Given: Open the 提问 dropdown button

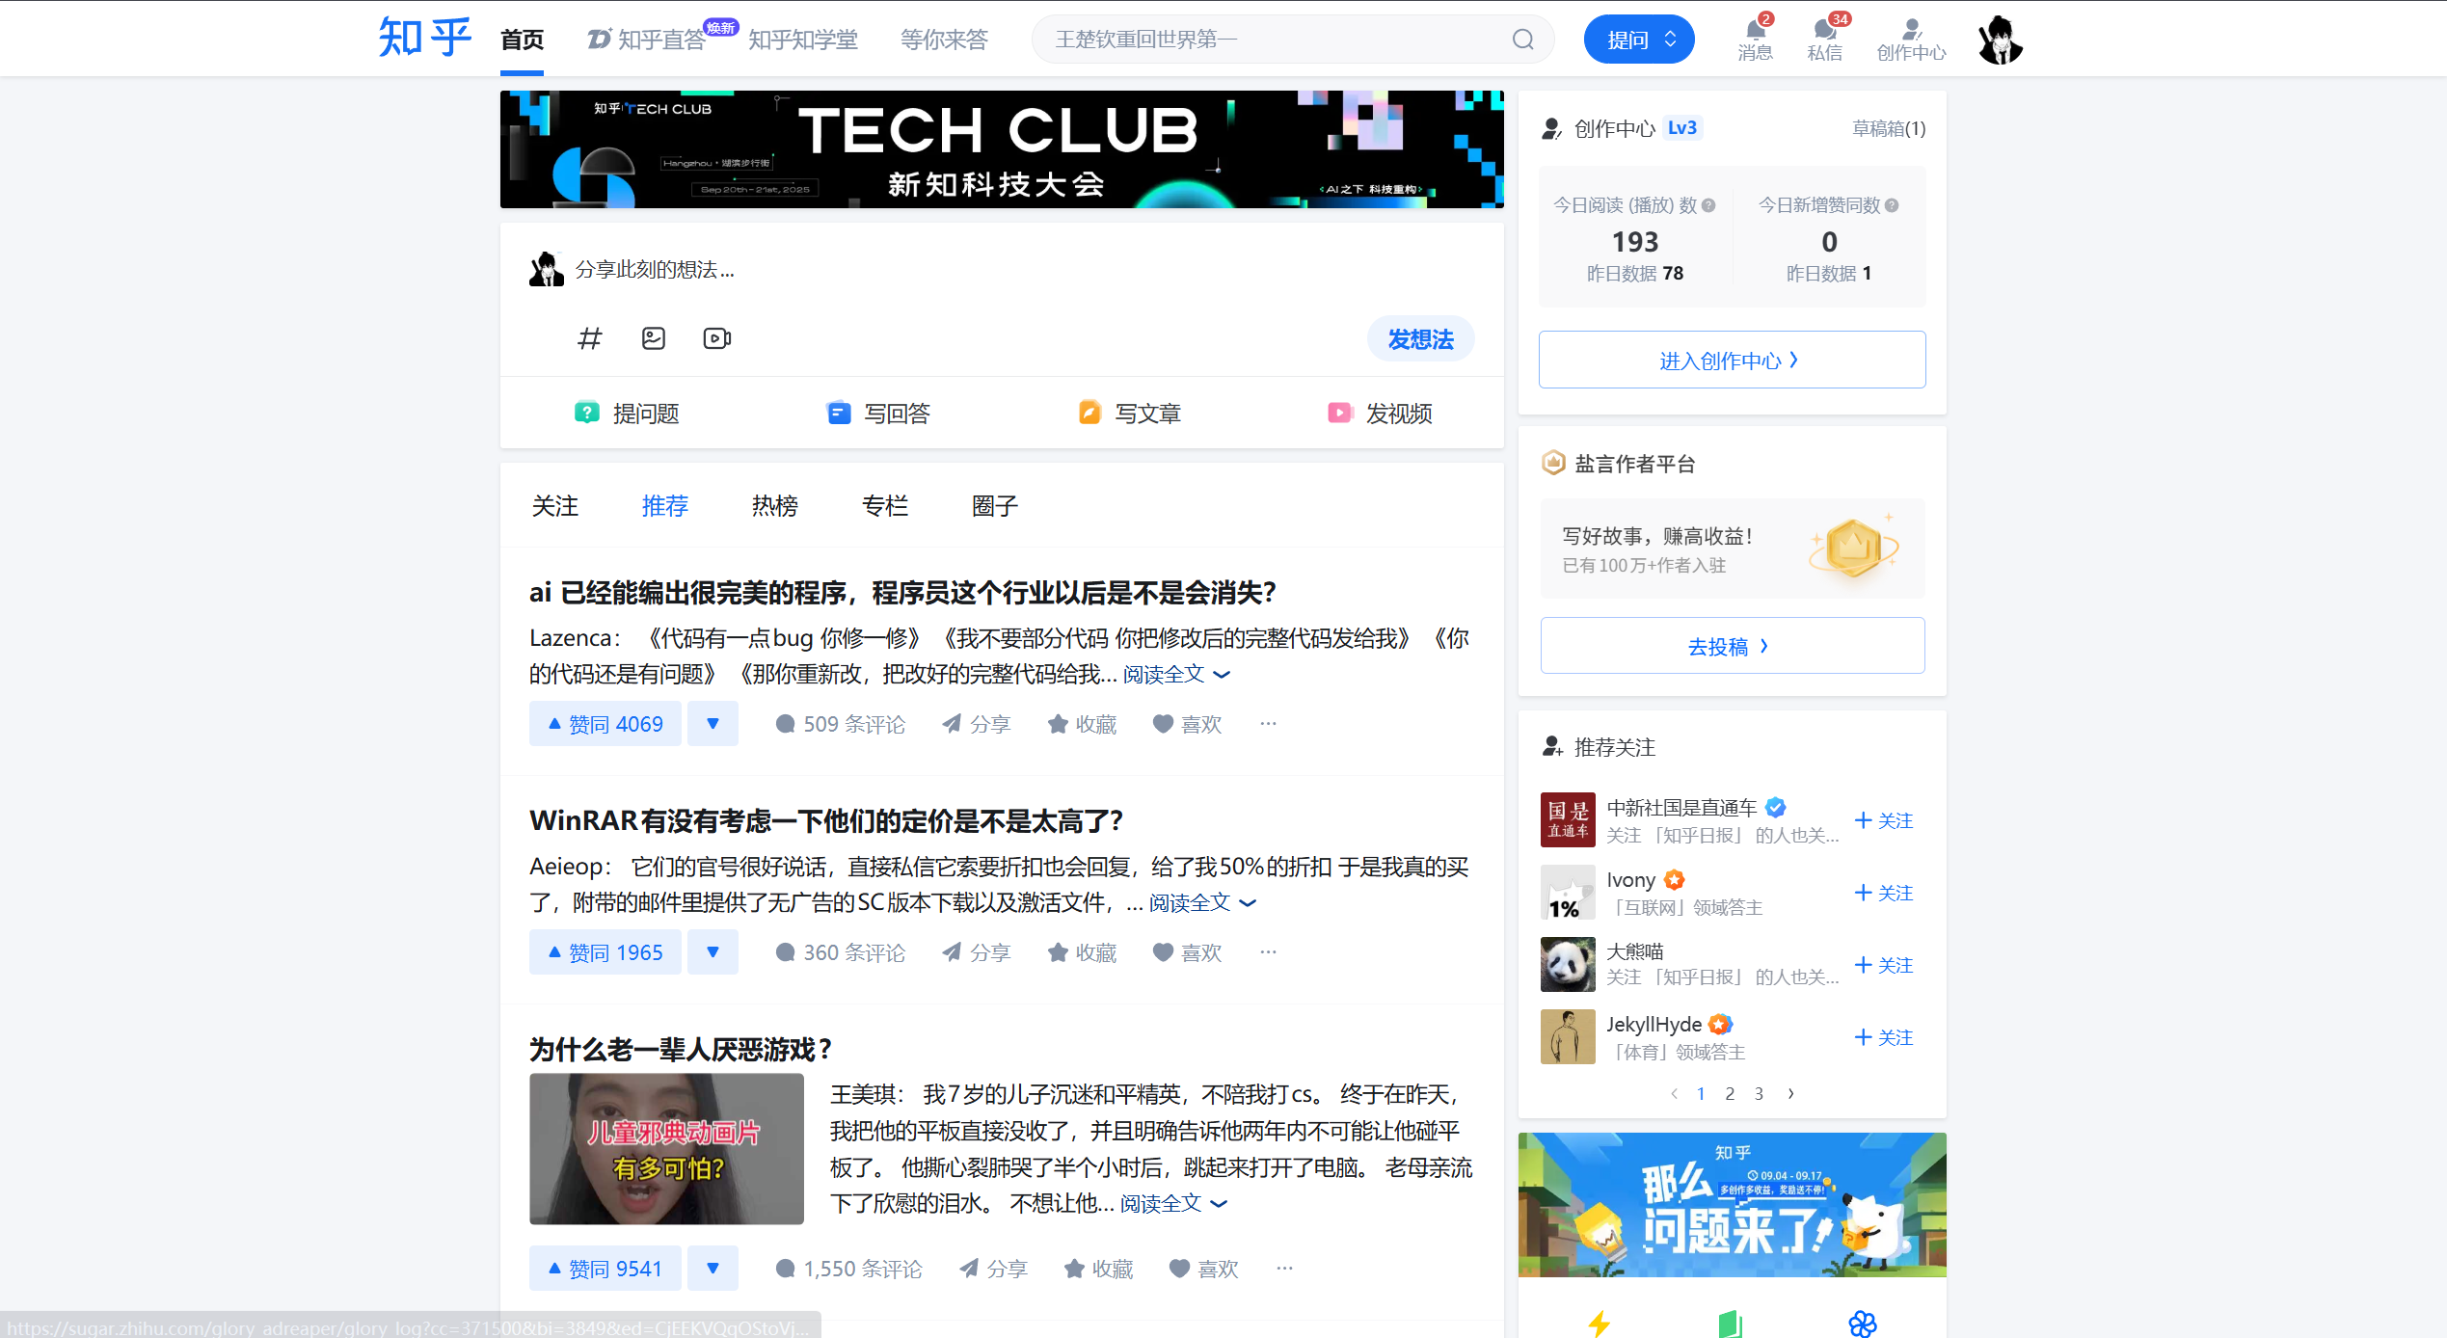Looking at the screenshot, I should click(x=1639, y=40).
